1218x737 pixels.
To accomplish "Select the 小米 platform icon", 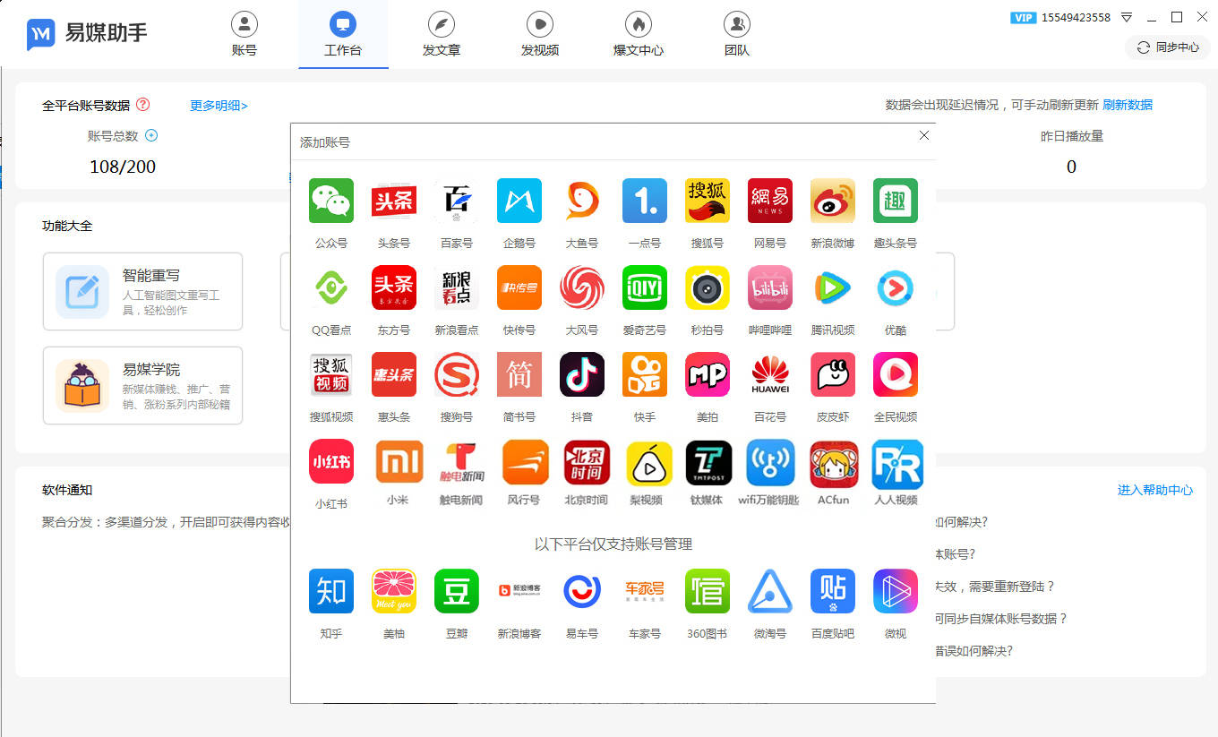I will click(399, 462).
